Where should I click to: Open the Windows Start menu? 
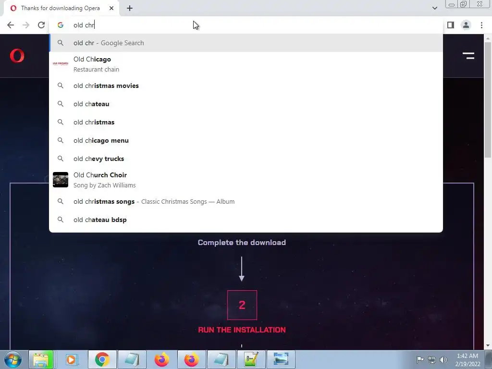click(13, 359)
